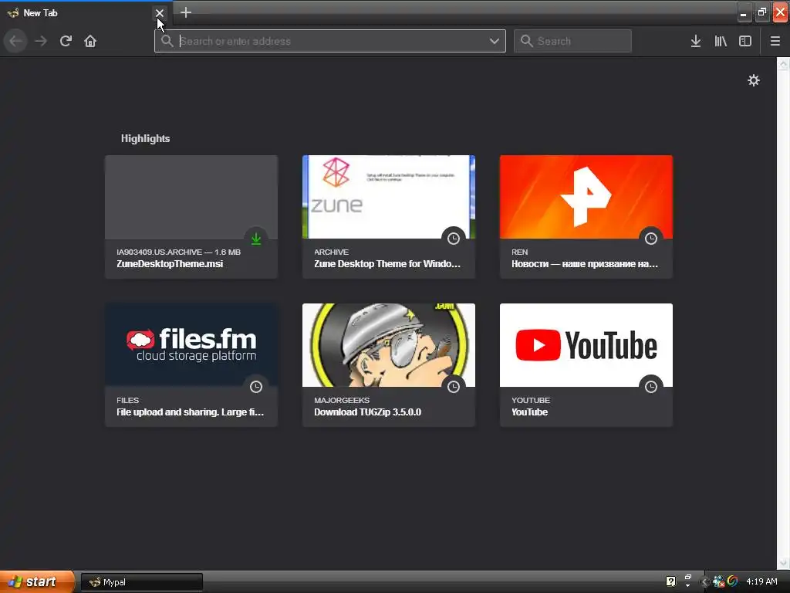Click Download TUGZip 3.5.0.0 title

[367, 412]
